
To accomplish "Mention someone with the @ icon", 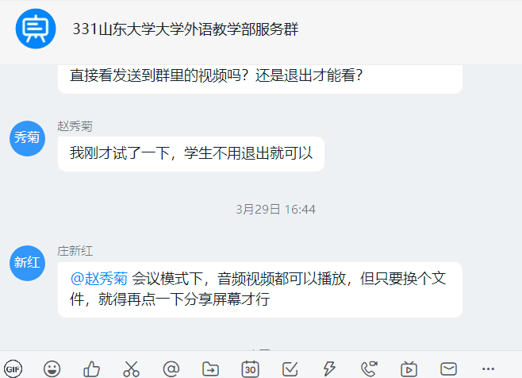I will pos(171,369).
